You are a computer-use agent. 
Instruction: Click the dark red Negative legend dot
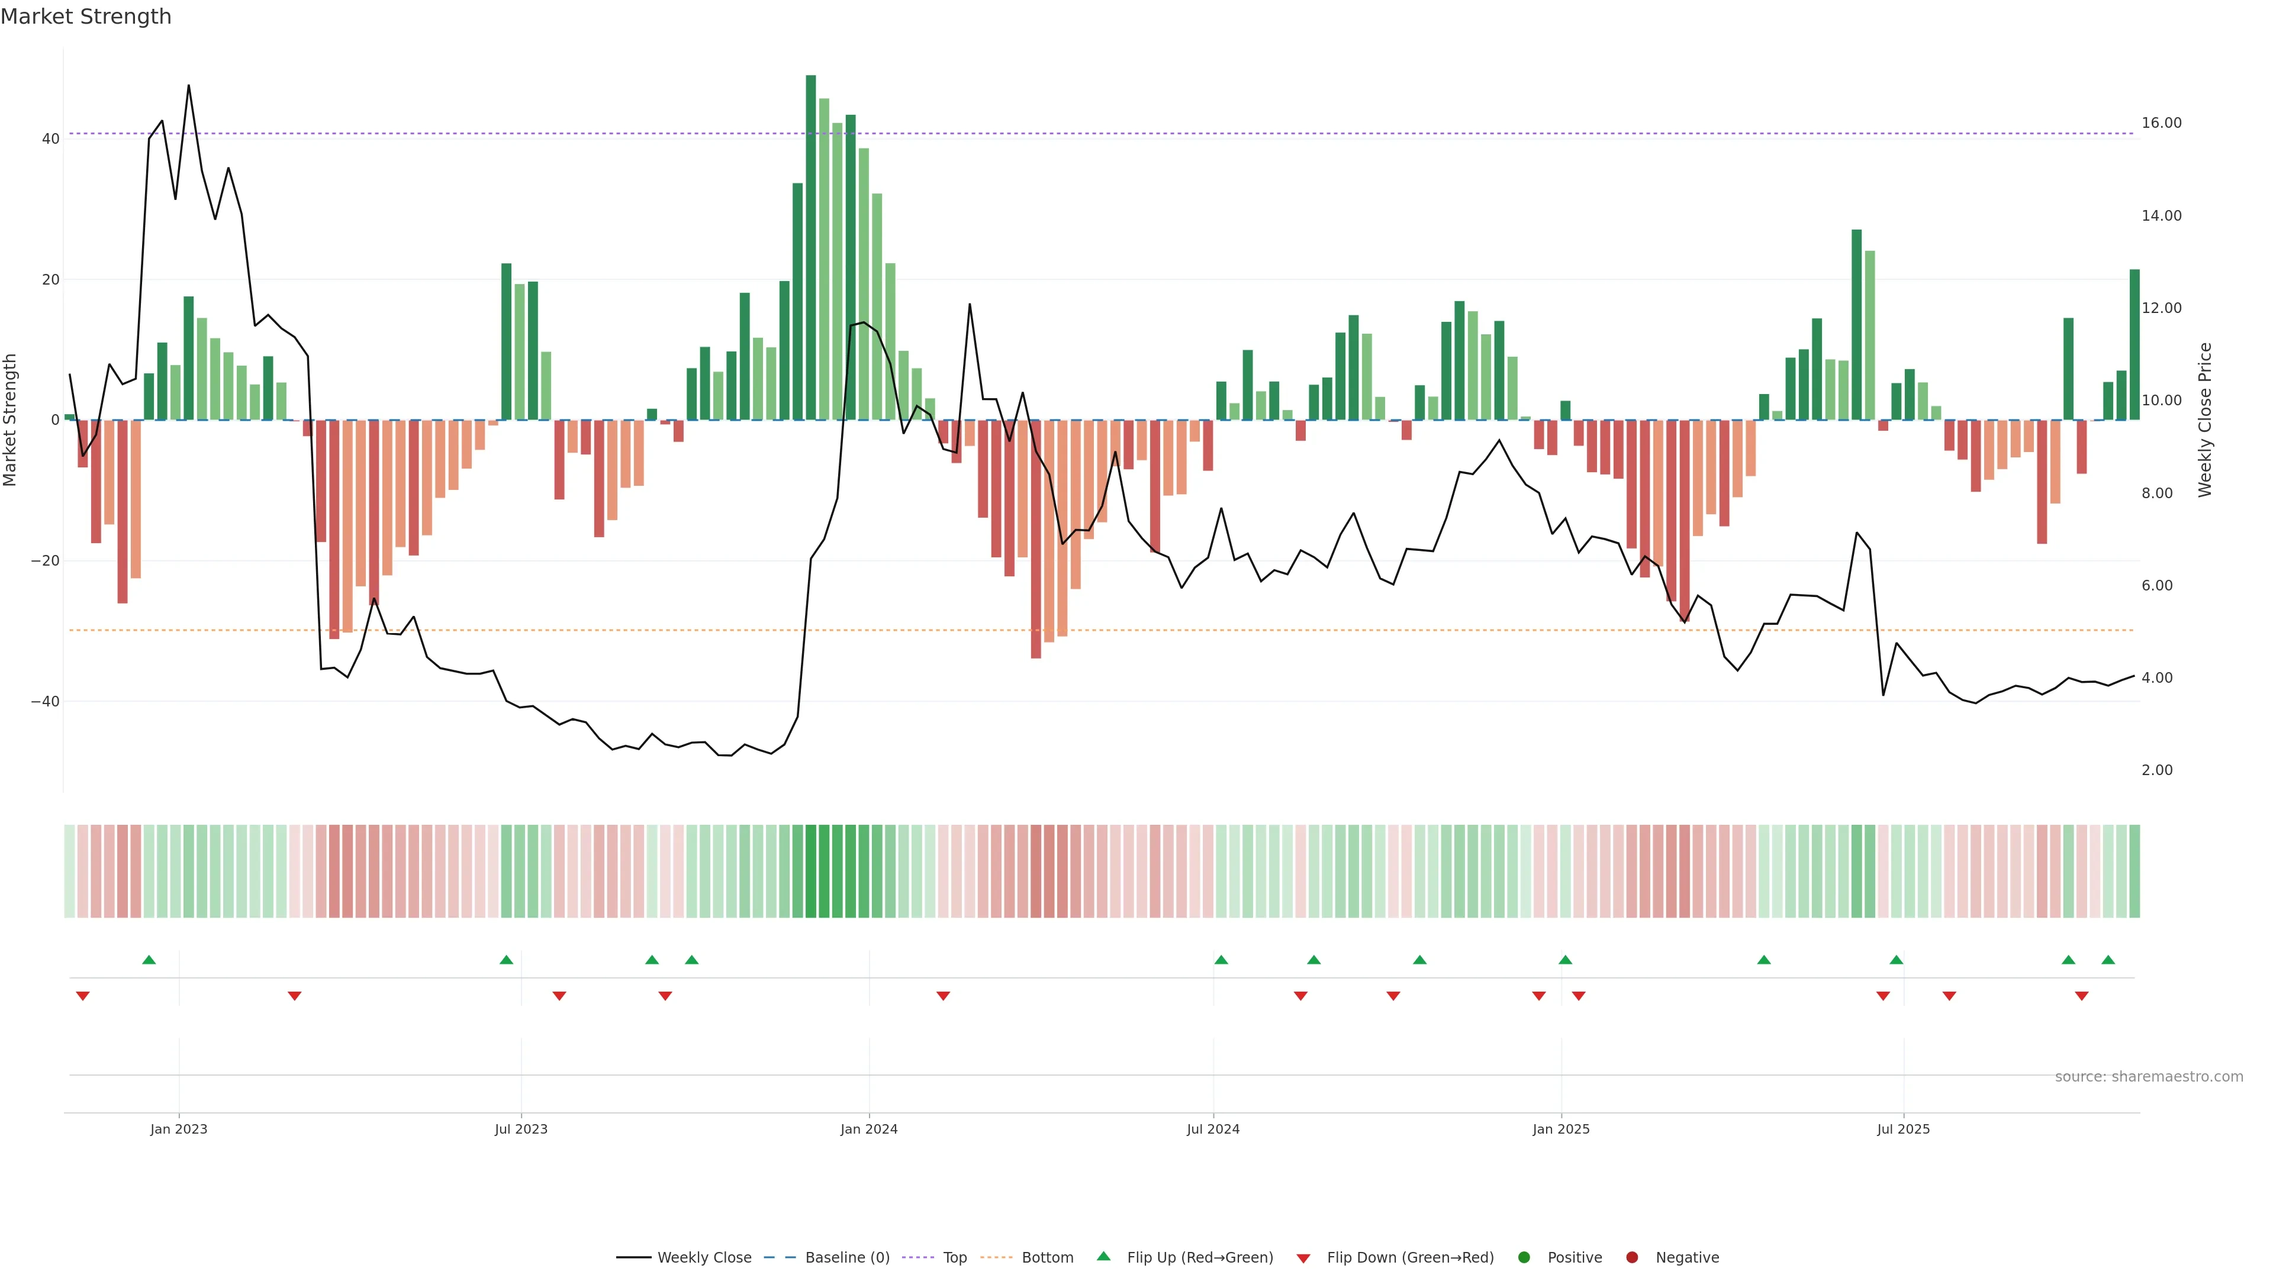click(x=1631, y=1258)
